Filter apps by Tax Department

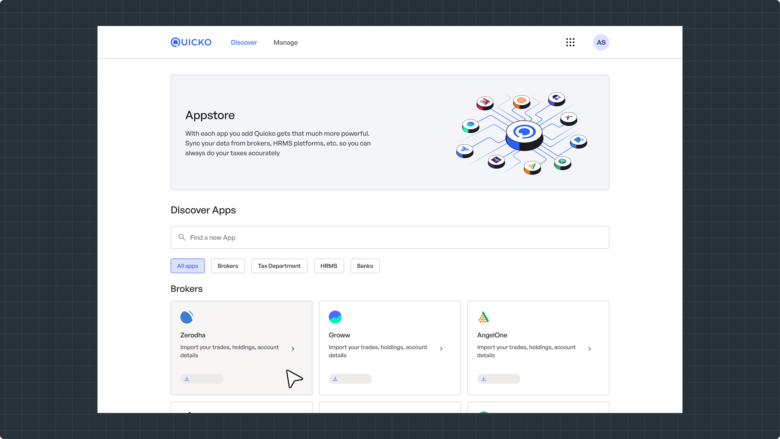tap(279, 266)
